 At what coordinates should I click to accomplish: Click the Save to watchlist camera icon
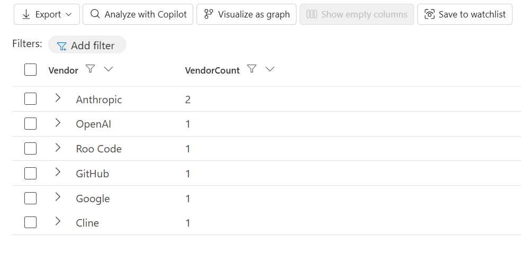(429, 14)
